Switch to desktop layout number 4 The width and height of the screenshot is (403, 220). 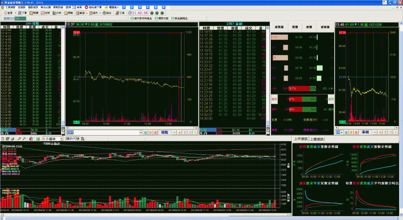(x=148, y=7)
